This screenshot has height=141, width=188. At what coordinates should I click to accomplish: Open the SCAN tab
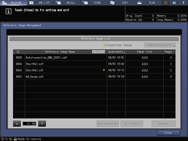(x=148, y=3)
